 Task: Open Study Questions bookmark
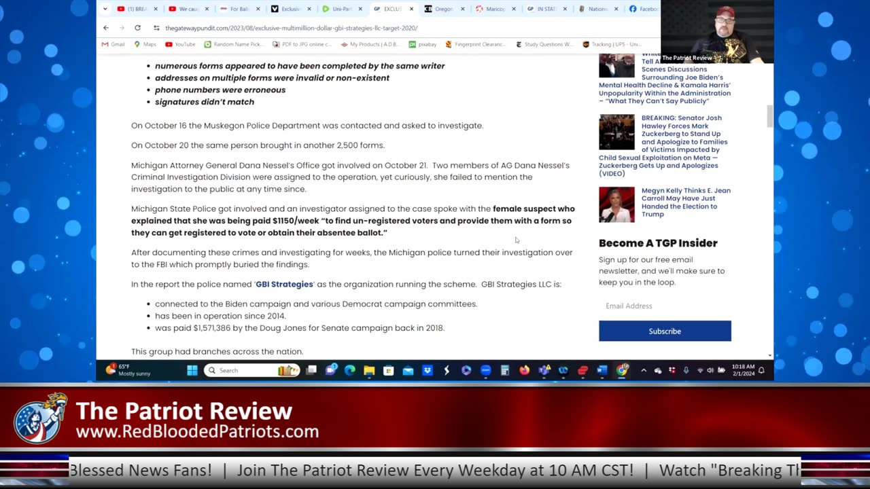pyautogui.click(x=544, y=44)
